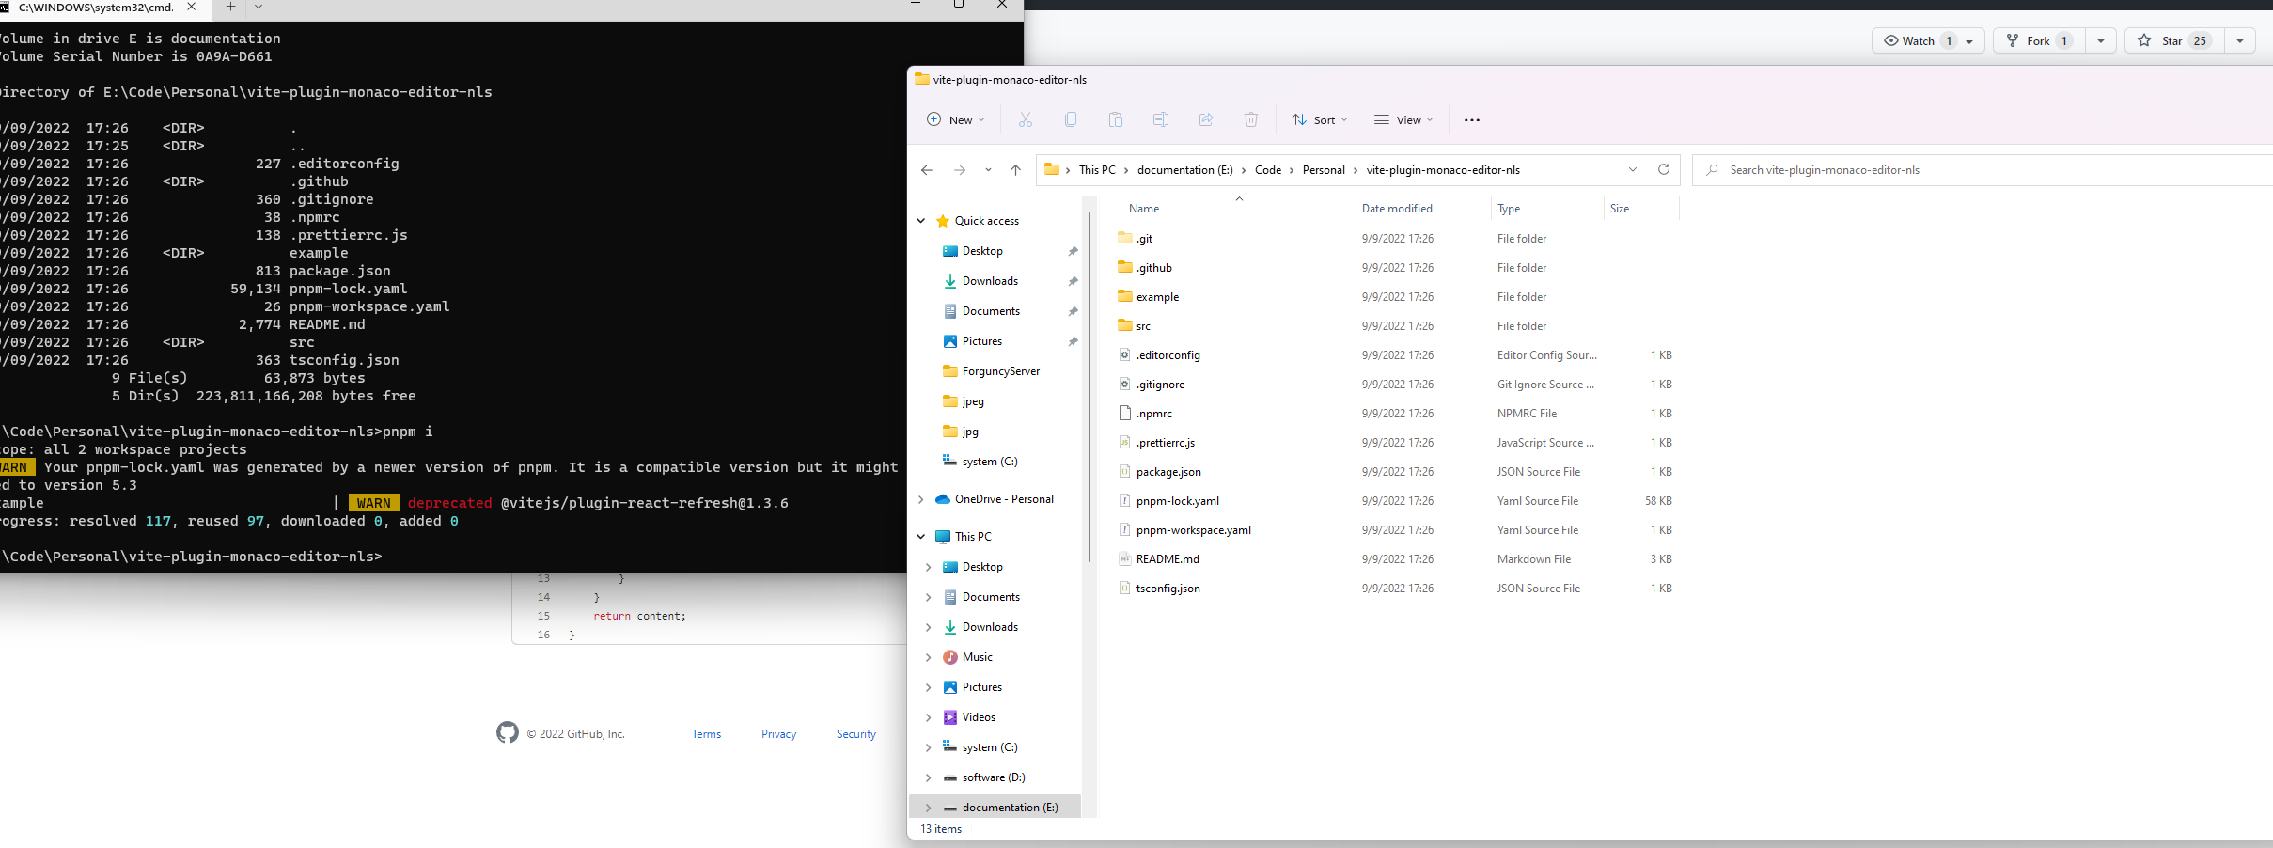
Task: Navigate up one folder level
Action: 1014,170
